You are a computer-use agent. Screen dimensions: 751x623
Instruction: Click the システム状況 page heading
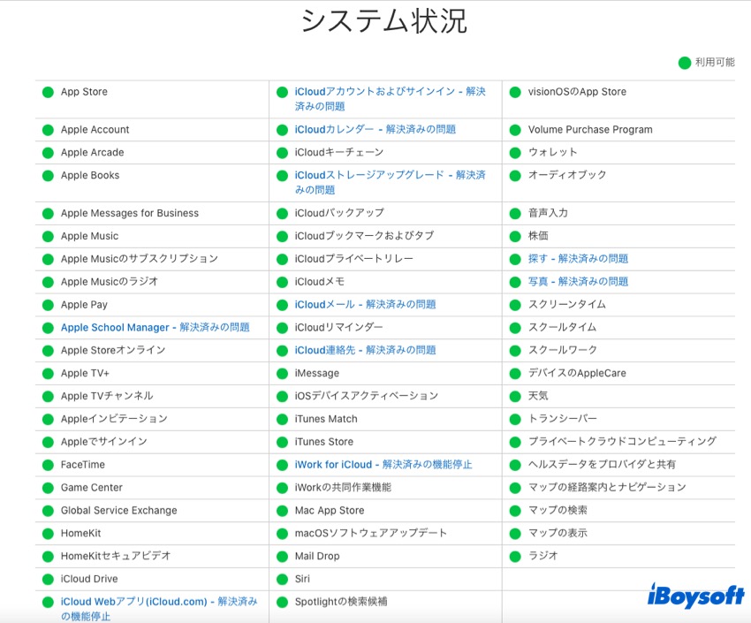tap(383, 21)
